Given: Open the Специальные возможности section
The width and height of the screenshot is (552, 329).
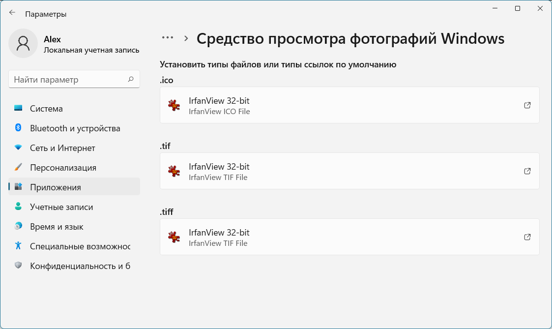Looking at the screenshot, I should 74,246.
